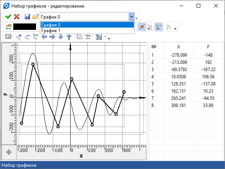Screen dimensions: 225x169
Task: Select X value -278.099 in row 1
Action: pyautogui.click(x=179, y=55)
